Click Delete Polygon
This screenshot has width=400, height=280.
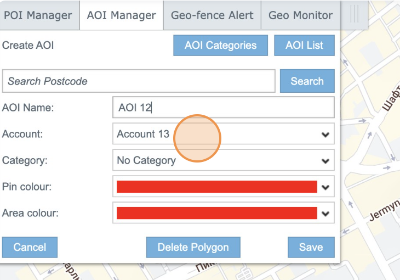[193, 247]
